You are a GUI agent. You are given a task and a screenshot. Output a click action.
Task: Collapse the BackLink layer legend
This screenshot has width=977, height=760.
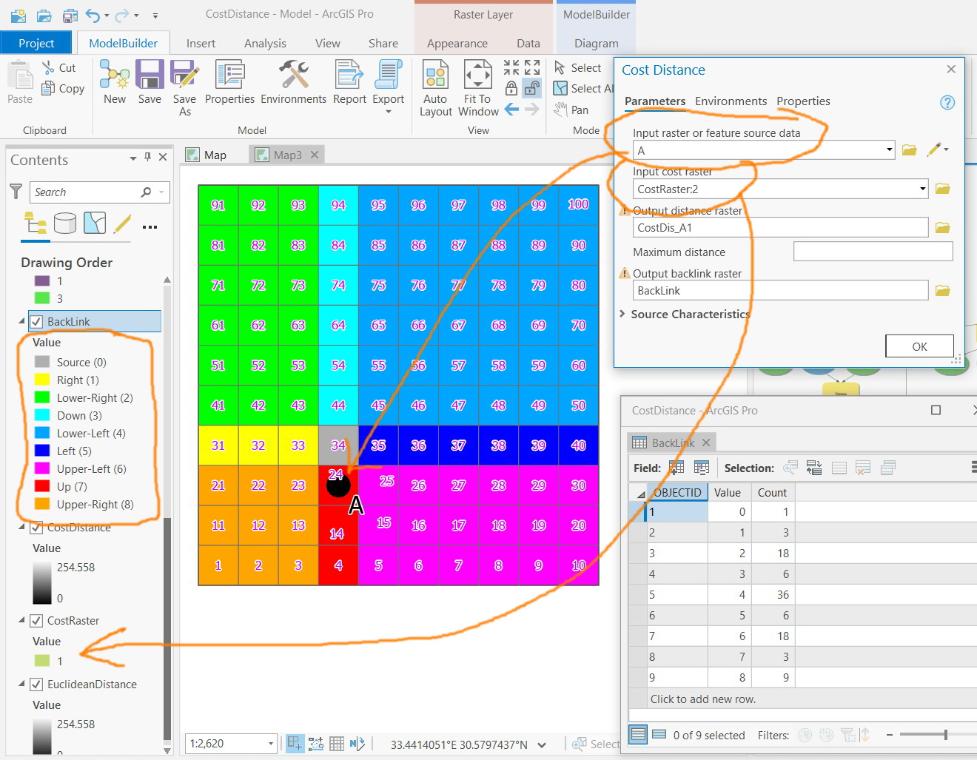click(x=21, y=321)
